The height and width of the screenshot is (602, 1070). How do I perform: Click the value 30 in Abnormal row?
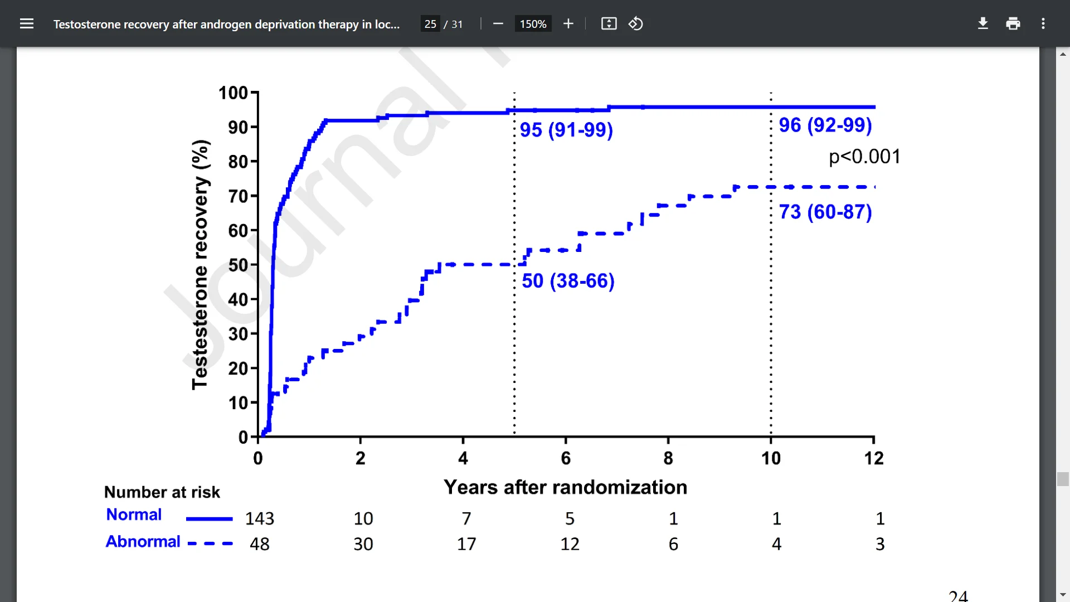pyautogui.click(x=363, y=544)
